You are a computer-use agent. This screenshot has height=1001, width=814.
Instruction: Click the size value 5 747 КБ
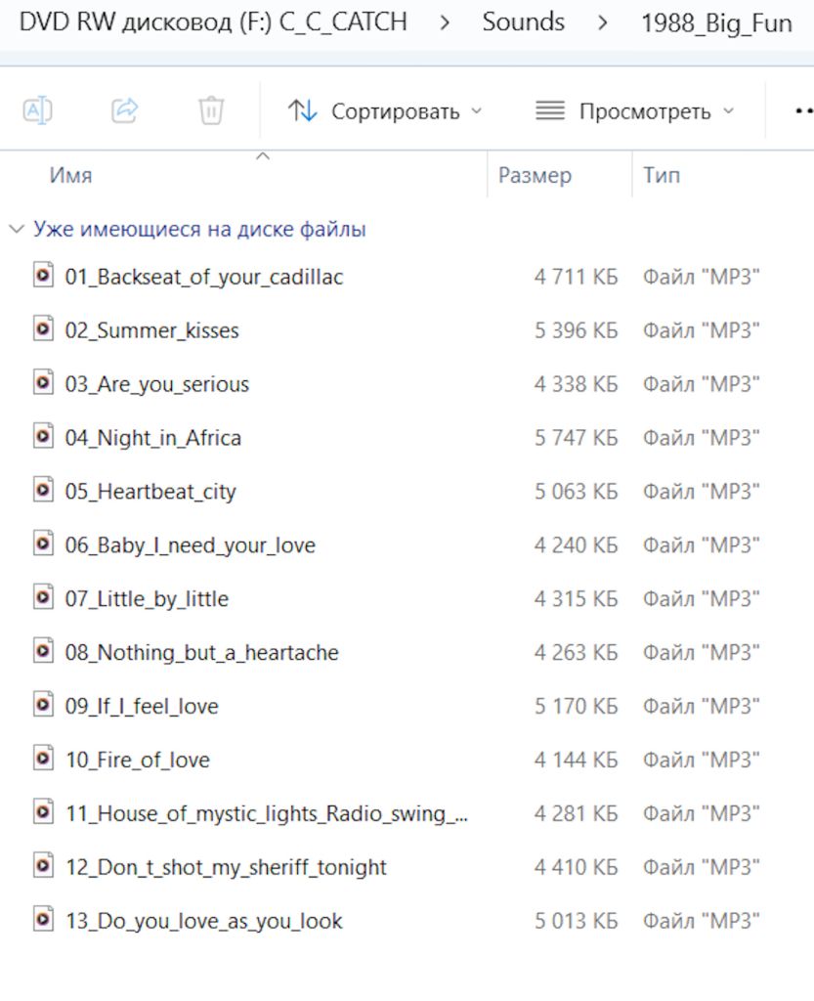[x=576, y=438]
